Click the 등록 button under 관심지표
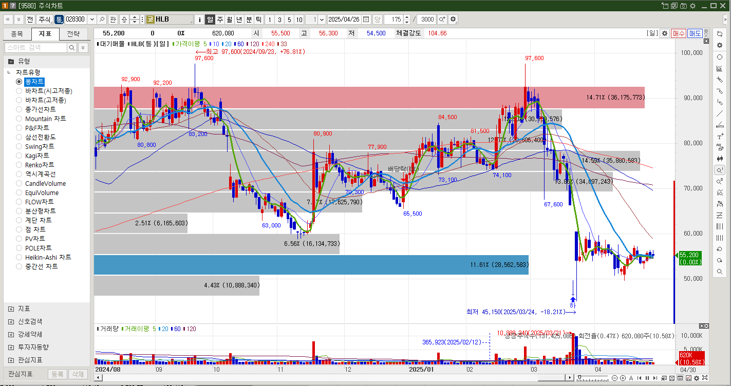Viewport: 731px width, 386px height. point(58,374)
